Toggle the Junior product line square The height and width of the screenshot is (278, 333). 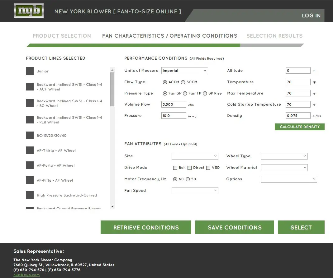(30, 71)
